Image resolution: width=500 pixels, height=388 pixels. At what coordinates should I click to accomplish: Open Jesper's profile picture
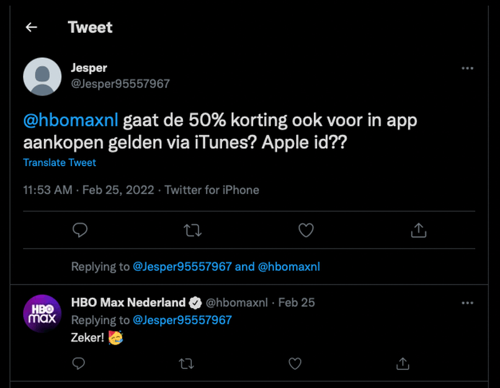[42, 76]
